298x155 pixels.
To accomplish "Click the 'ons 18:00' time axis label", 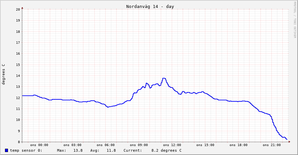I will [x=239, y=145].
